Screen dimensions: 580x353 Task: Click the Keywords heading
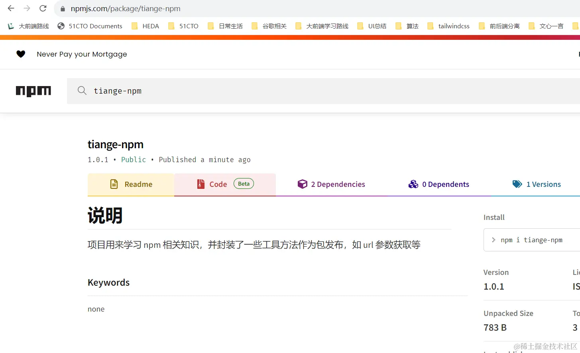pos(109,282)
